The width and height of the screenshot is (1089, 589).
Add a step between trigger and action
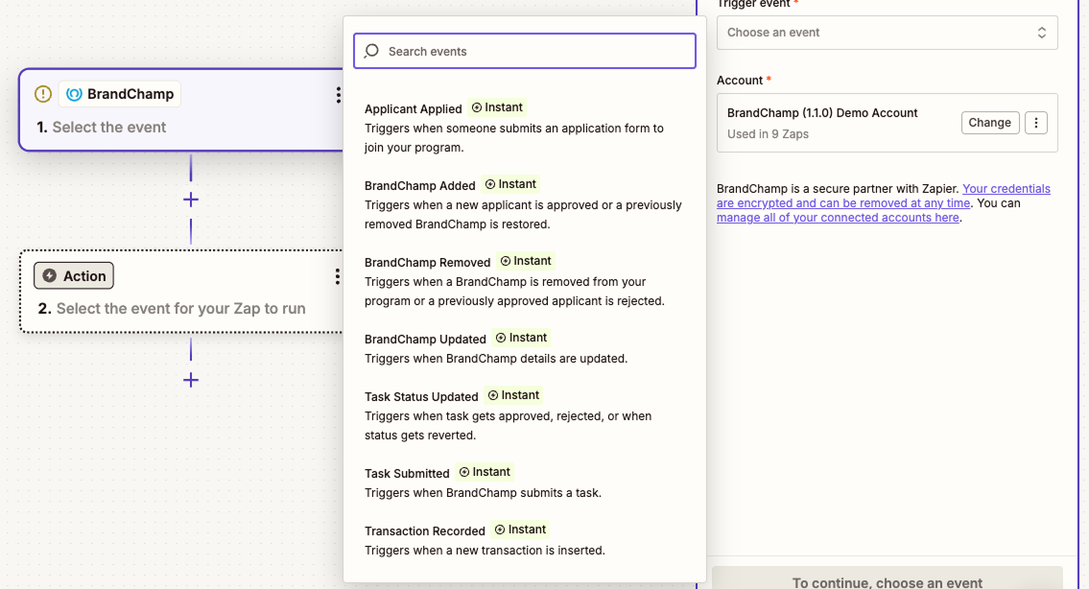pyautogui.click(x=191, y=200)
